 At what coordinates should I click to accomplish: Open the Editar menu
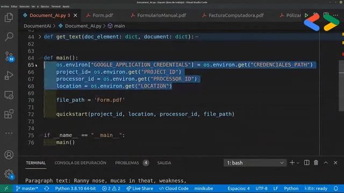click(15, 6)
